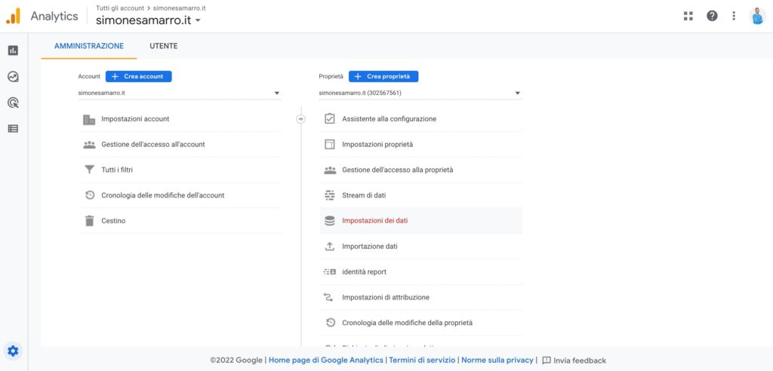773x371 pixels.
Task: Open the Advertising cursor icon in sidebar
Action: point(14,103)
